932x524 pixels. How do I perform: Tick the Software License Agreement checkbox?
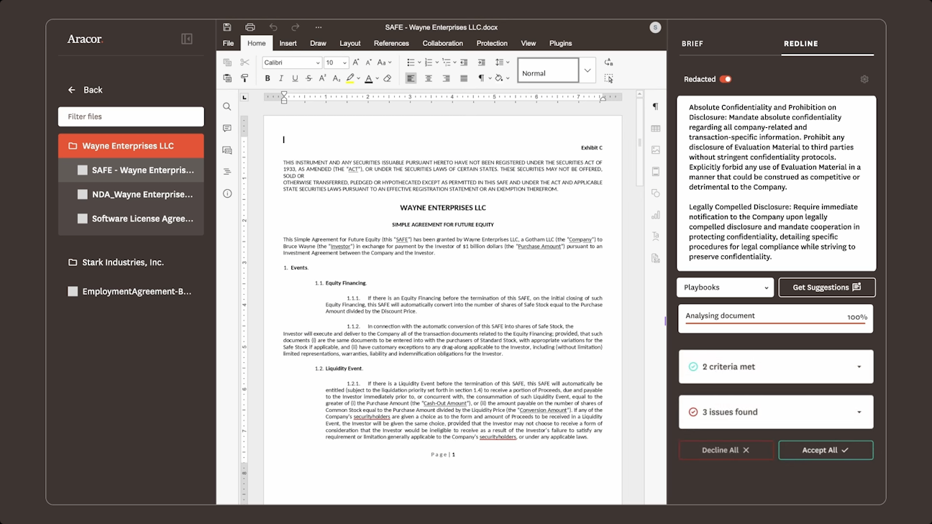pos(82,219)
